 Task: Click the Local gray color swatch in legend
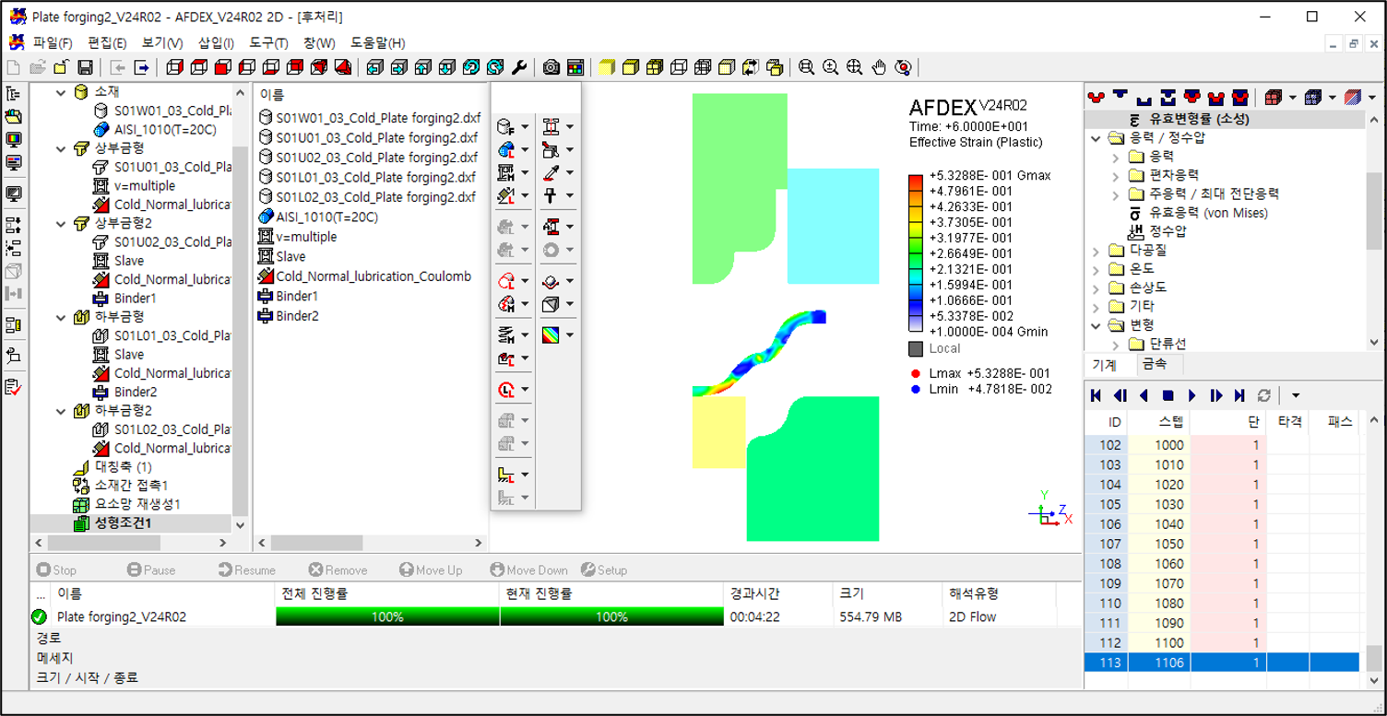[916, 349]
